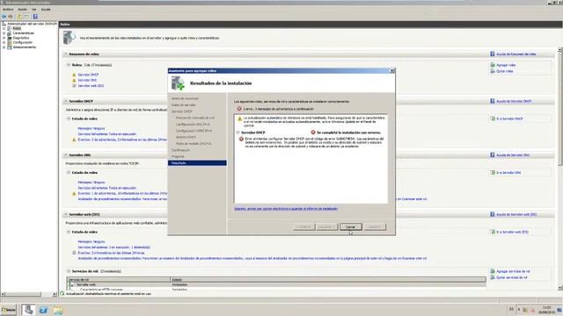Select Configuración in the tree
563x316 pixels.
pyautogui.click(x=22, y=42)
